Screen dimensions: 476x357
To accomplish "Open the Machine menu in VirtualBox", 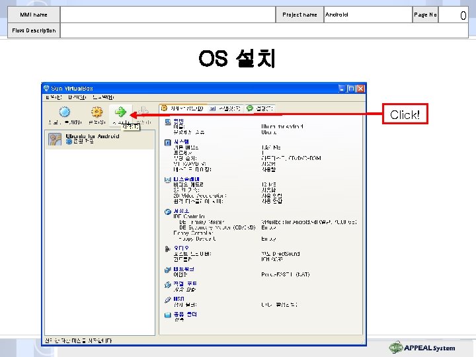I will pyautogui.click(x=77, y=97).
